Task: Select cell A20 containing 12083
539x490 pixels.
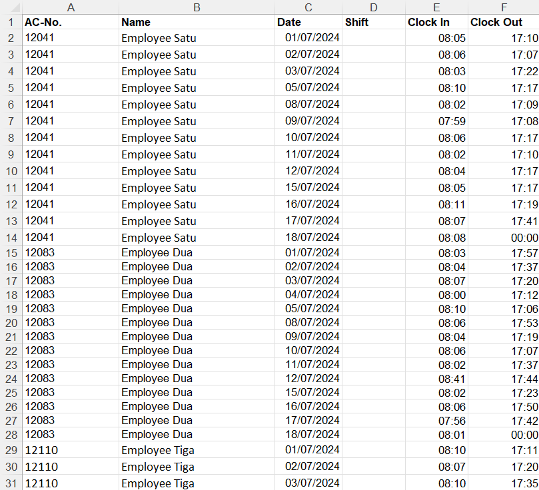Action: point(71,322)
